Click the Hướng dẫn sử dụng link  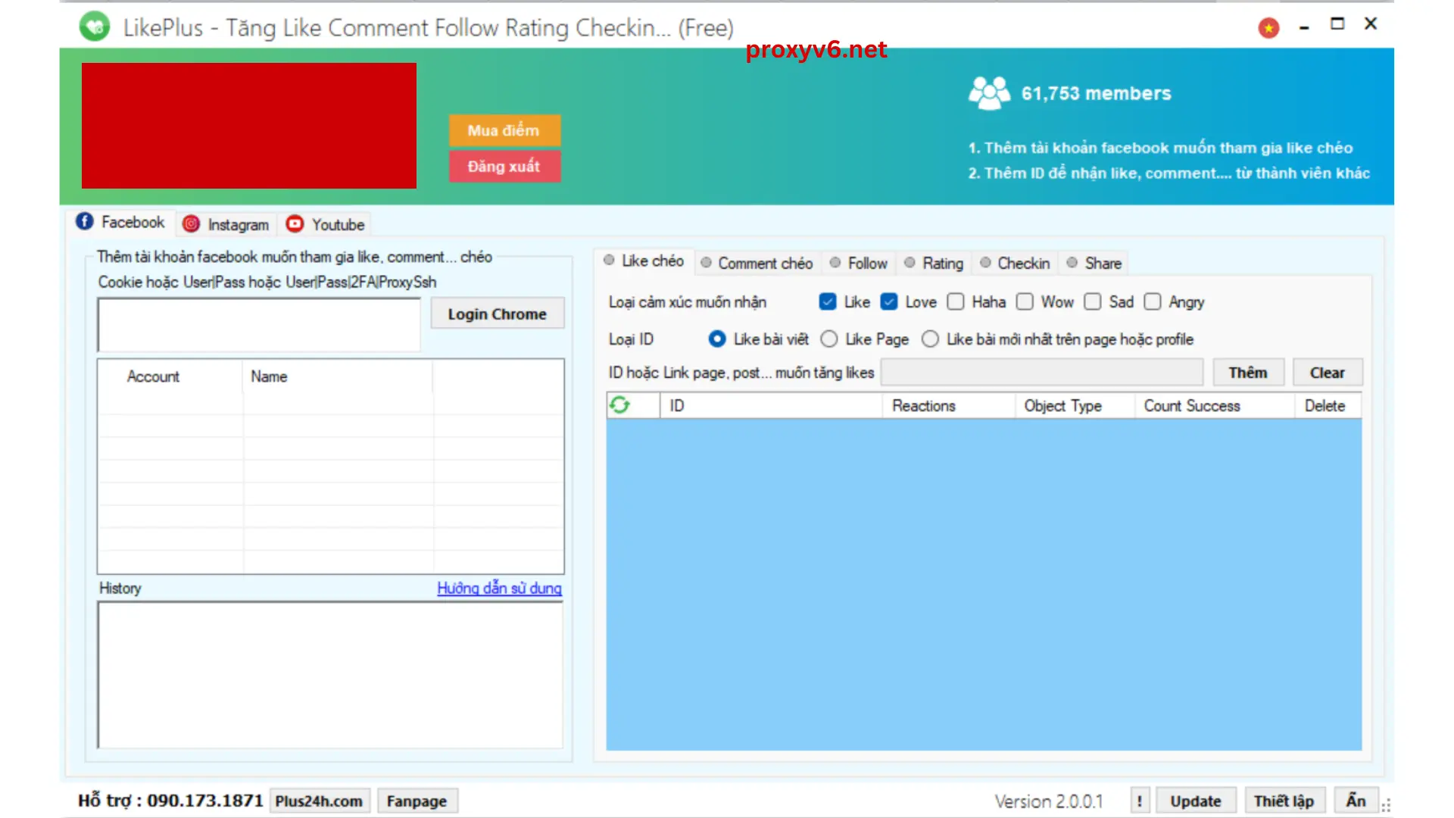499,589
